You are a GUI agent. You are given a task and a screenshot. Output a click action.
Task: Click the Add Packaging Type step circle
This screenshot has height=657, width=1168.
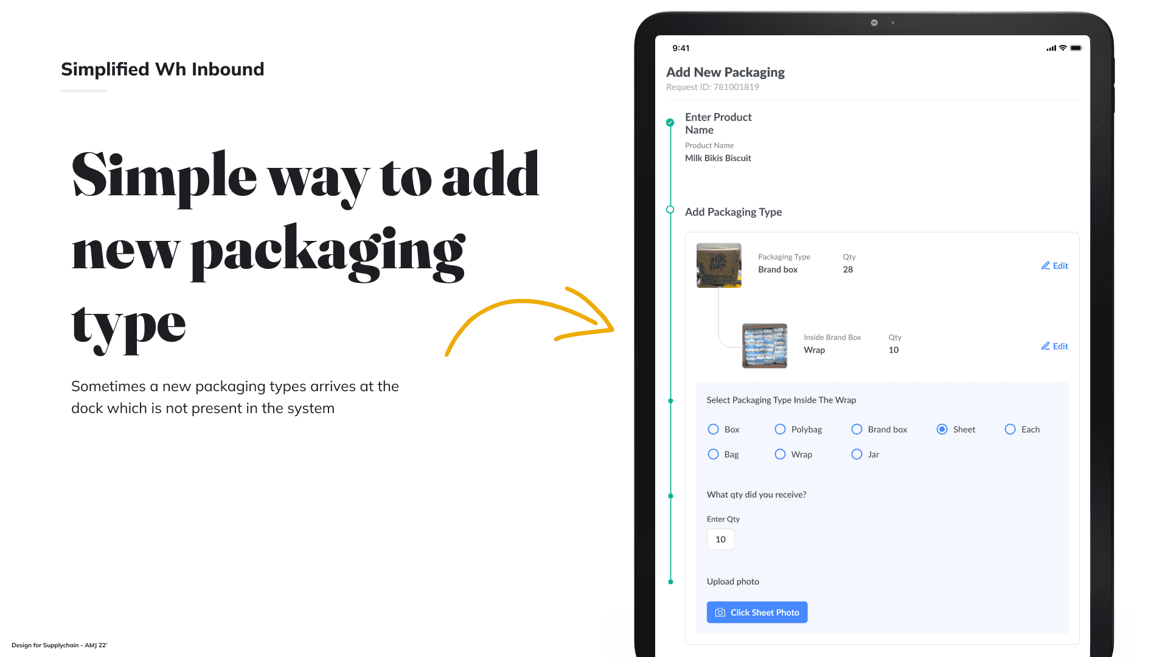point(670,210)
